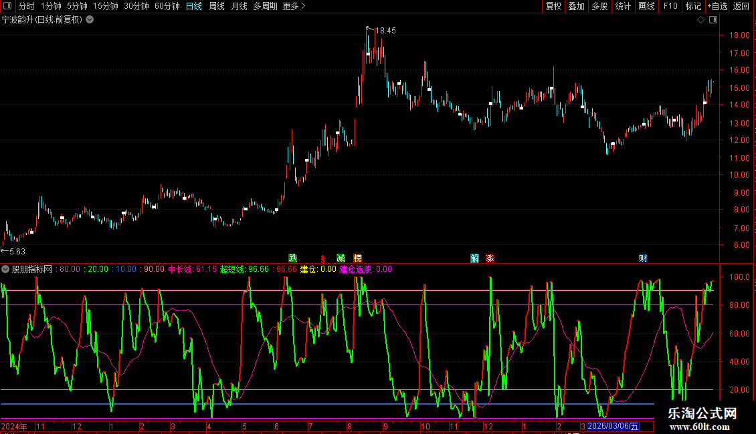Click the 5.63 low price label

pos(17,252)
